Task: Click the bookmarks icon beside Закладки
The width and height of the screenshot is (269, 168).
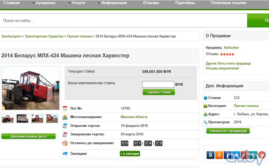Action: pos(65,154)
